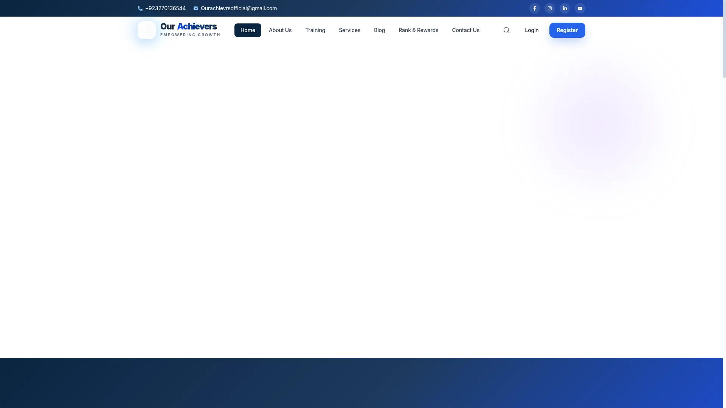This screenshot has height=408, width=726.
Task: Click the Empowering Growth tagline
Action: [x=190, y=35]
